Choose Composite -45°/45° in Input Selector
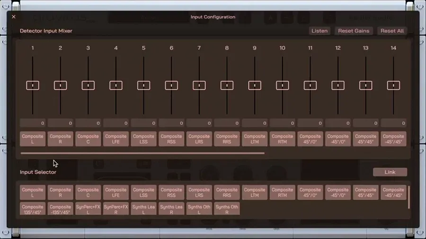 point(393,193)
